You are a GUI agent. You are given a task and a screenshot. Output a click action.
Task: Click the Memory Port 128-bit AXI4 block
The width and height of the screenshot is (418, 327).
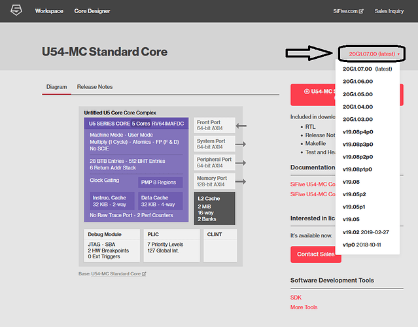point(215,181)
